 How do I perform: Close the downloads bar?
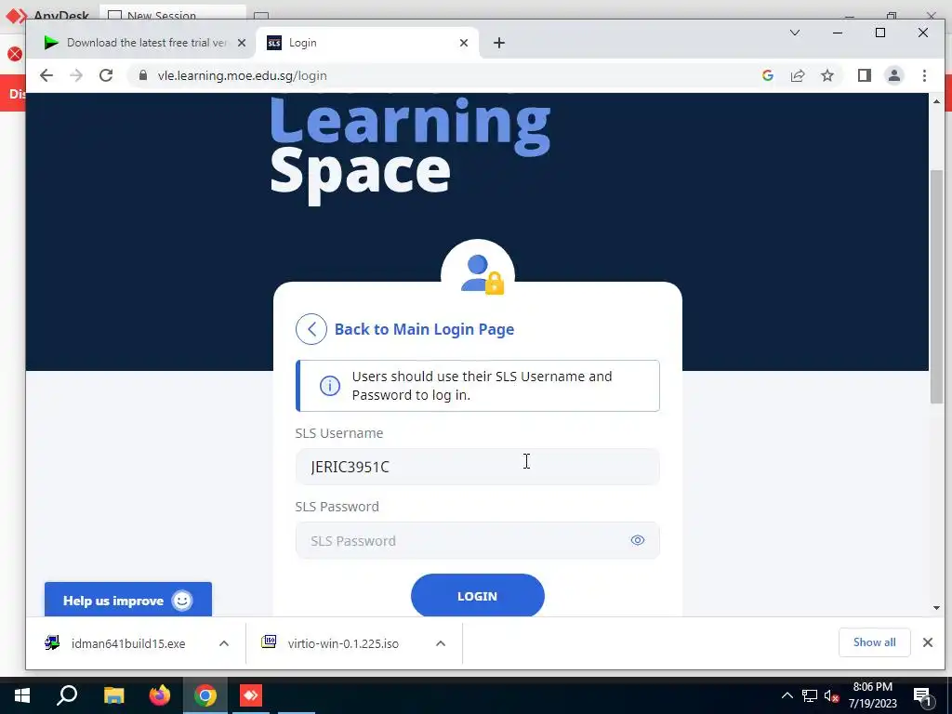coord(927,642)
